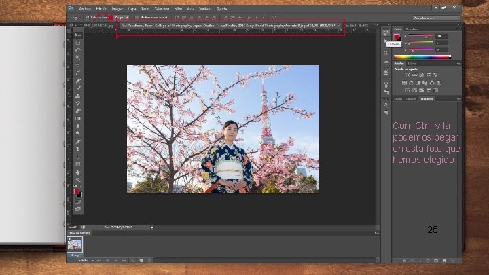Image resolution: width=489 pixels, height=275 pixels.
Task: Add a Color Balance adjustment
Action: (x=411, y=83)
